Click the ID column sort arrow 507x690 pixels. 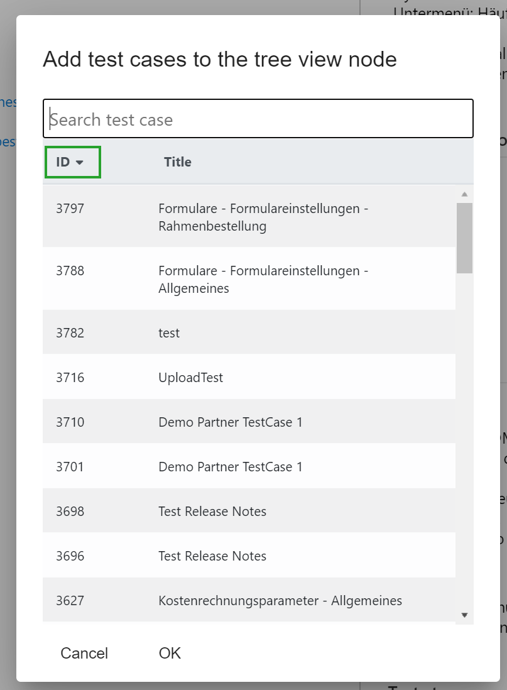[80, 162]
